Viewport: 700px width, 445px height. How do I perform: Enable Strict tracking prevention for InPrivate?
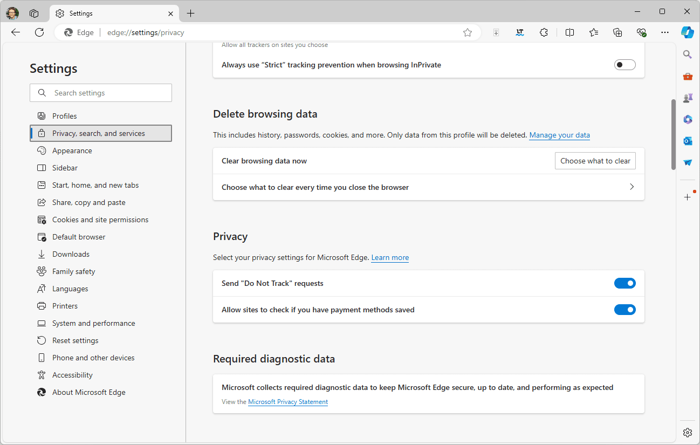point(624,65)
